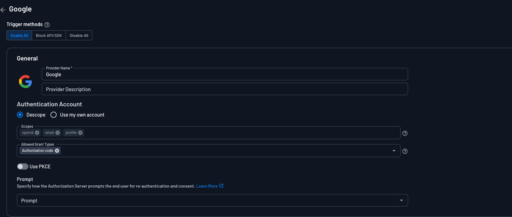Remove the email scope chip
Viewport: 512px width, 217px height.
coord(58,133)
